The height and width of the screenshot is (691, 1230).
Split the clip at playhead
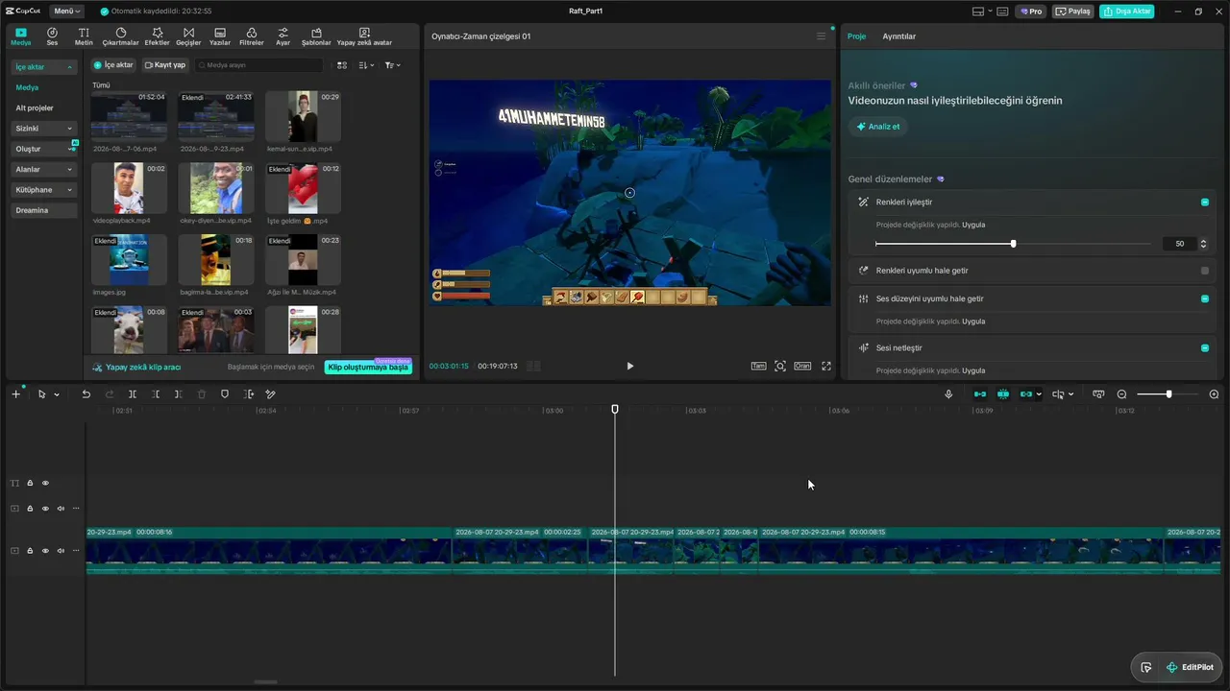(133, 394)
